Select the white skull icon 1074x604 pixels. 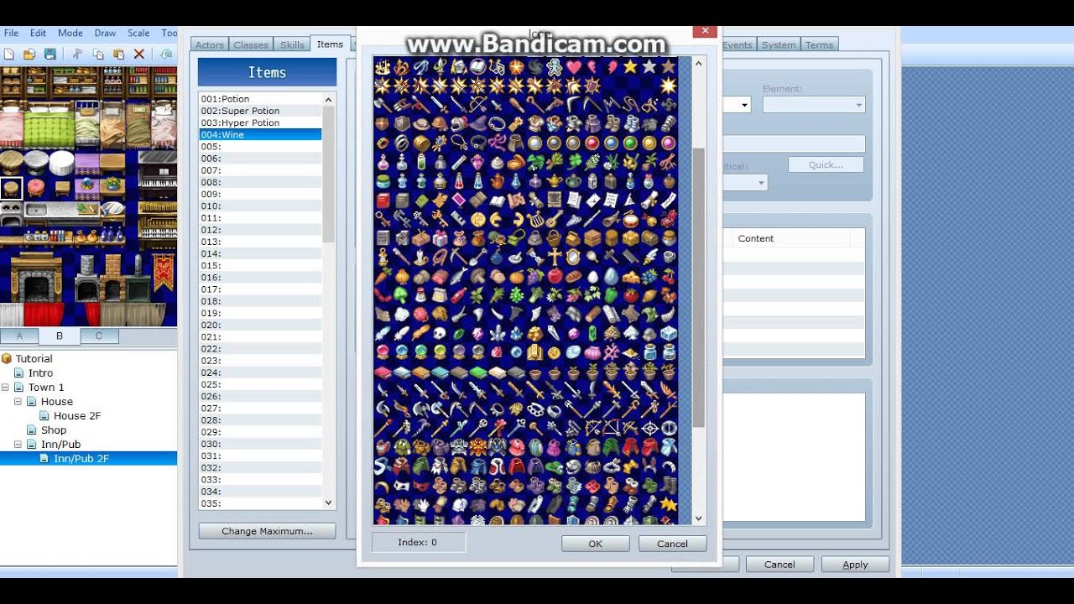440,333
